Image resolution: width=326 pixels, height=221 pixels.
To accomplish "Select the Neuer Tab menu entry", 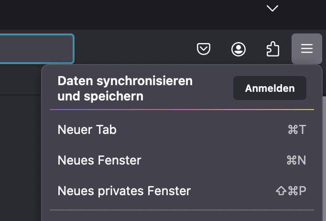I will (87, 130).
